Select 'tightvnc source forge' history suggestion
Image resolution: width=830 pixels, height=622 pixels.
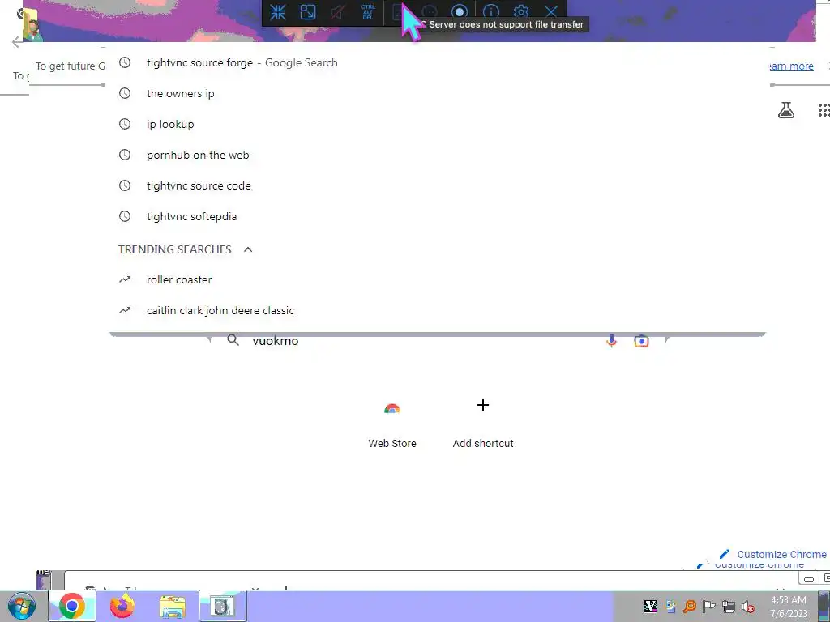tap(437, 62)
